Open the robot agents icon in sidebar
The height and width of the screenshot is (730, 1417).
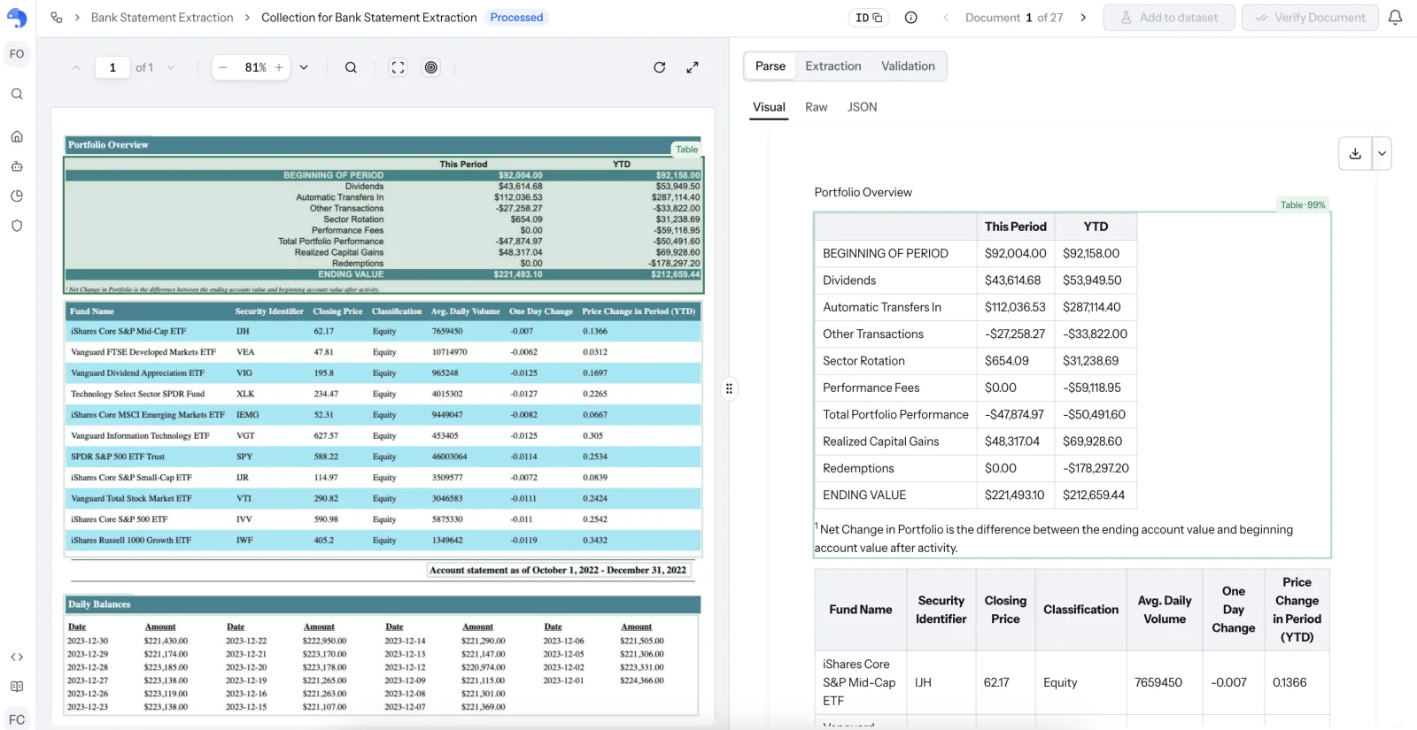pos(17,166)
